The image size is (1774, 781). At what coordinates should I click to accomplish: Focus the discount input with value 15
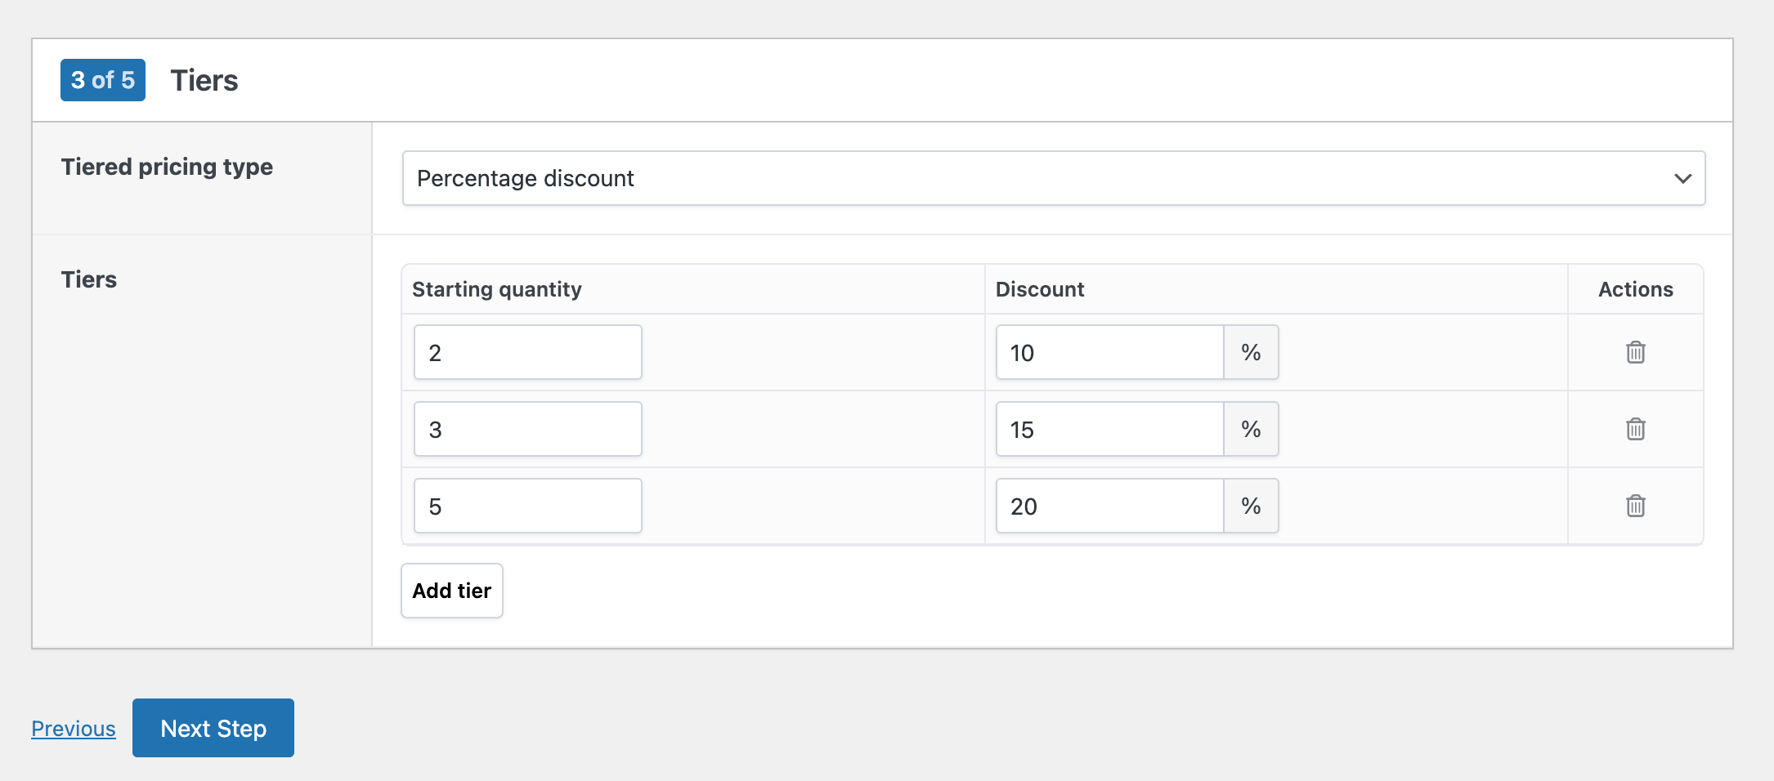point(1109,429)
